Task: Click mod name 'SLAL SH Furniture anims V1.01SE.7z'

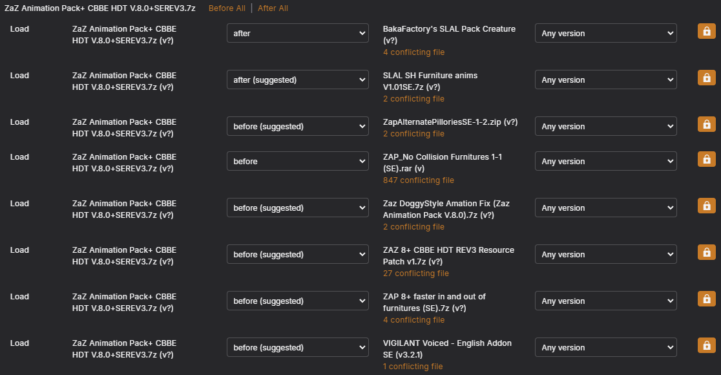Action: [430, 81]
